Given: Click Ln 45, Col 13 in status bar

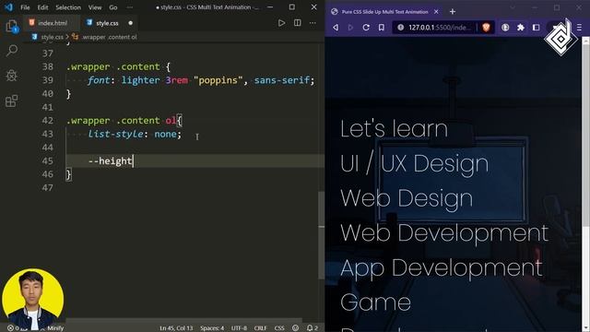Looking at the screenshot, I should click(x=176, y=328).
